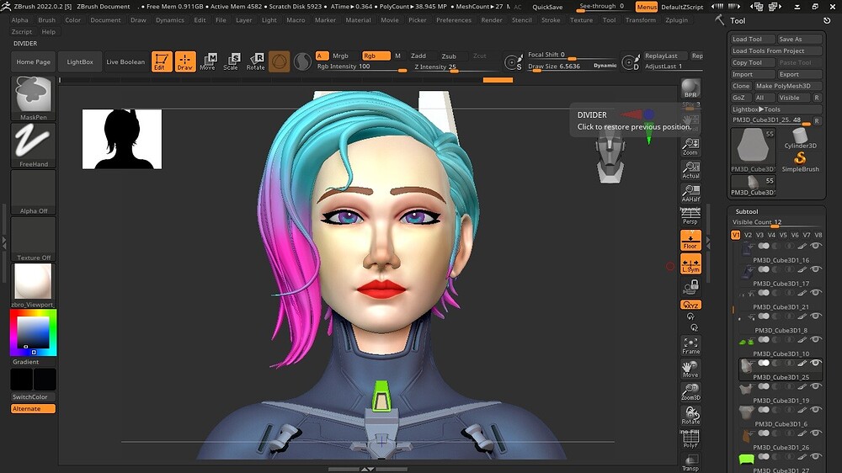Click the Home Page button

pos(34,61)
